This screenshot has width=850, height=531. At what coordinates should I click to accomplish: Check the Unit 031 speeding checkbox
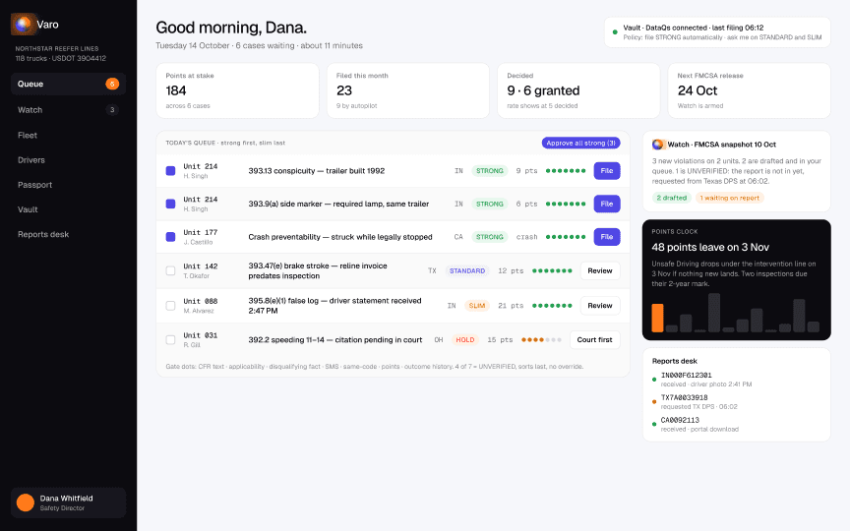click(x=170, y=339)
